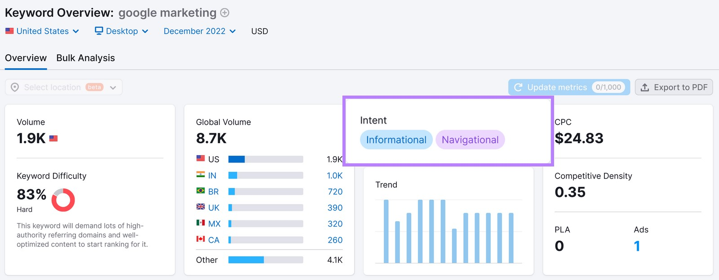
Task: Open the Desktop device dropdown
Action: pyautogui.click(x=121, y=31)
